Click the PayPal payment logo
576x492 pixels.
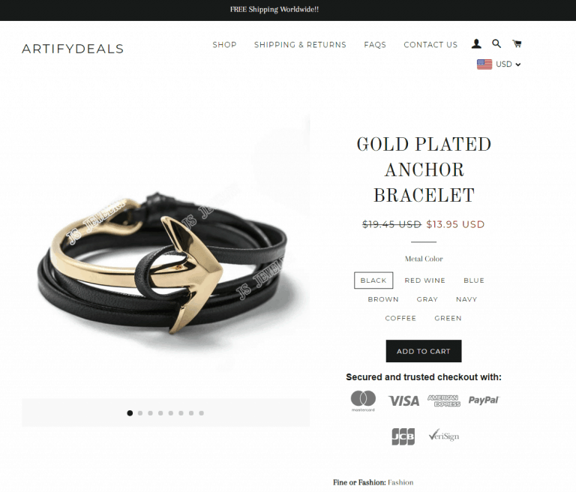(x=484, y=400)
